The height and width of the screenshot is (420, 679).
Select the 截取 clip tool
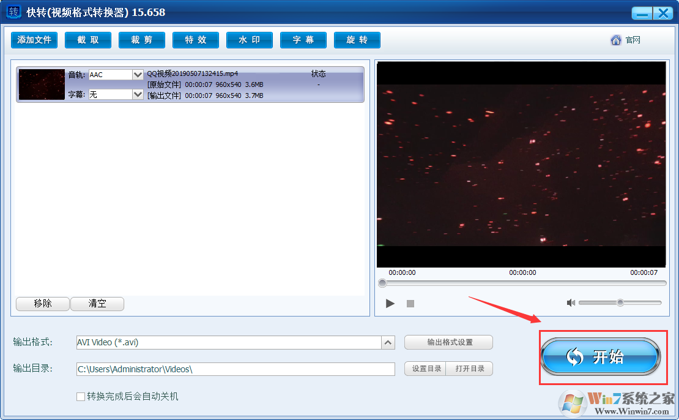click(87, 40)
